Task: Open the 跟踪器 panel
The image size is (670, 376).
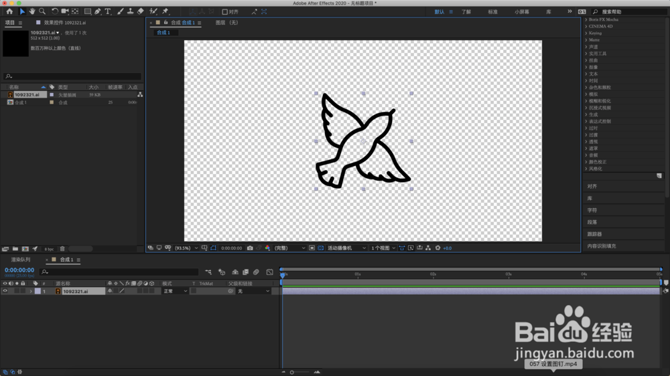Action: pyautogui.click(x=594, y=234)
